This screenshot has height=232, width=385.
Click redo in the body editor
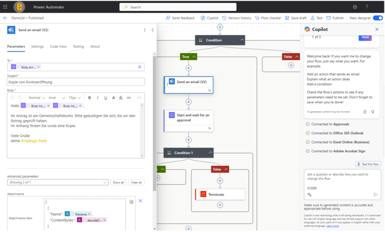[21, 97]
